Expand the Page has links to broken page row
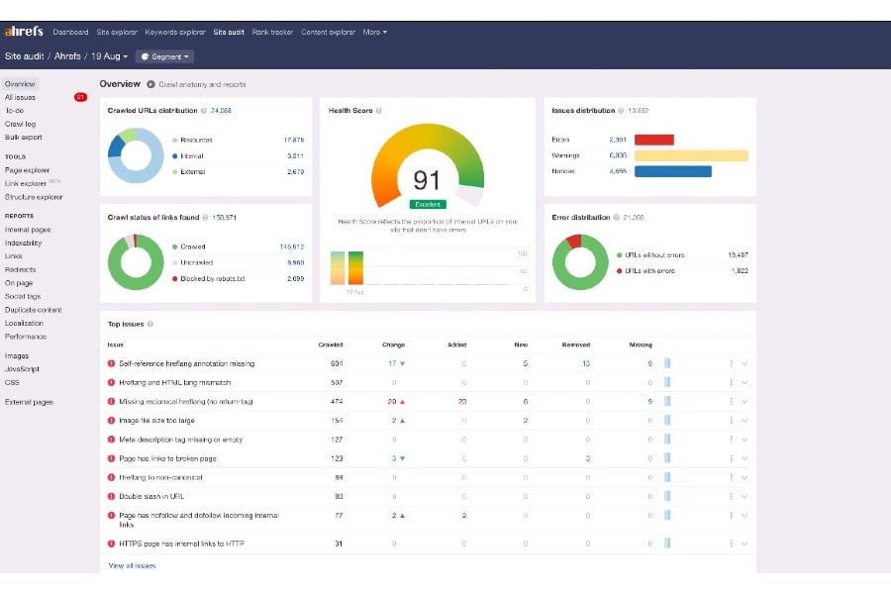The height and width of the screenshot is (594, 891). click(x=744, y=458)
